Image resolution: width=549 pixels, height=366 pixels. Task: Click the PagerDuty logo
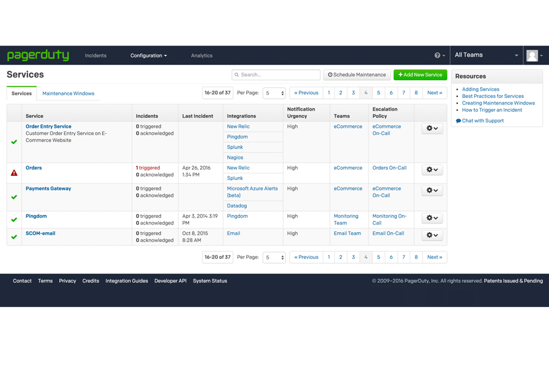click(x=38, y=55)
